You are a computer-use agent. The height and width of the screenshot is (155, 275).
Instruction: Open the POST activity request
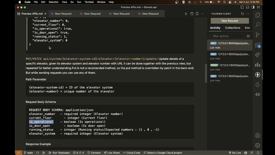pos(230,67)
